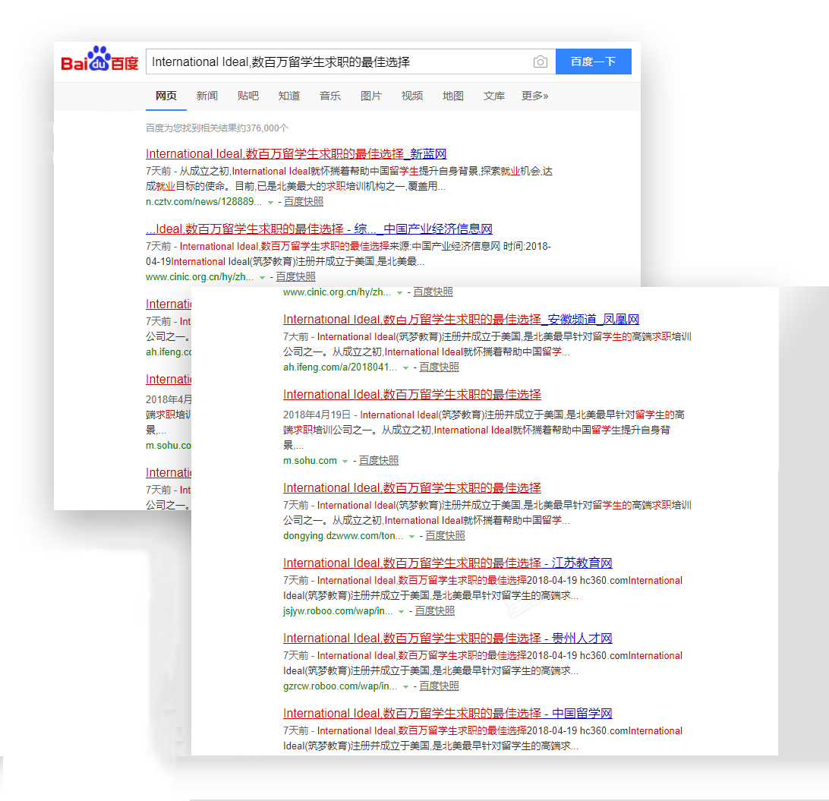The height and width of the screenshot is (801, 829).
Task: Open image search via the camera icon
Action: pos(540,61)
